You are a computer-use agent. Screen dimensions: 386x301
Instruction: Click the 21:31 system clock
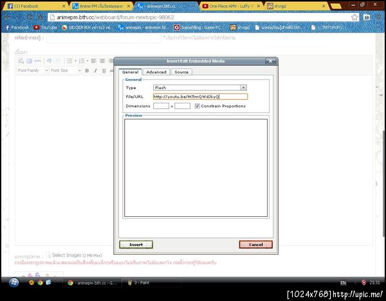click(374, 282)
